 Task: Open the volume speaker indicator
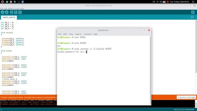(x=161, y=2)
